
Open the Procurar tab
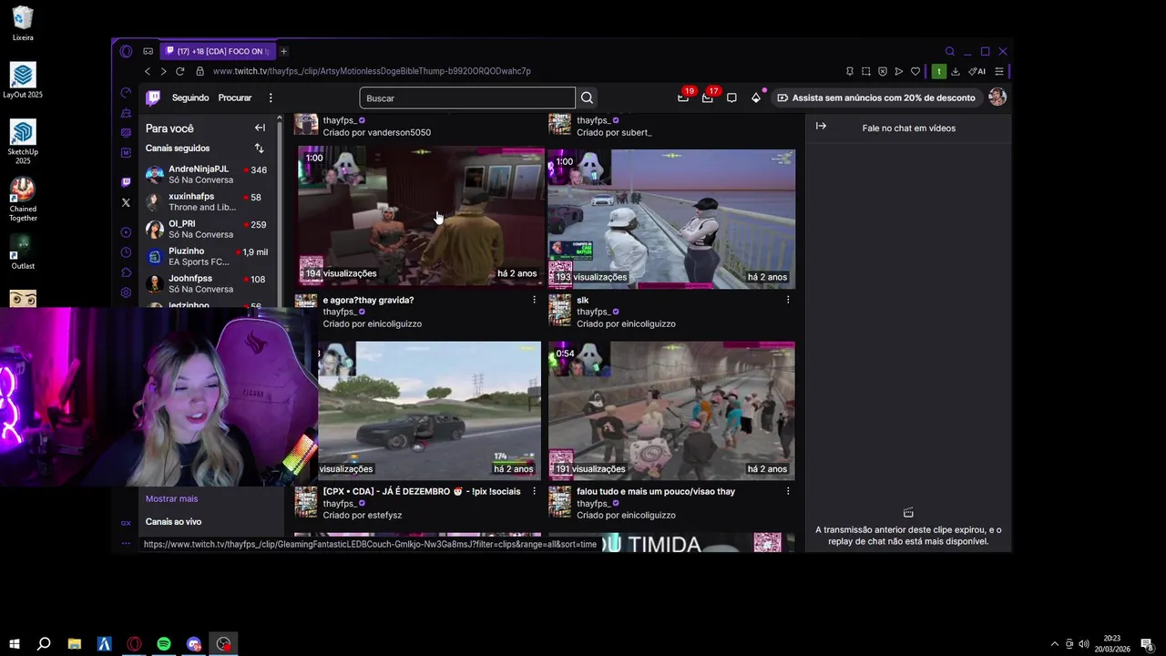[235, 97]
